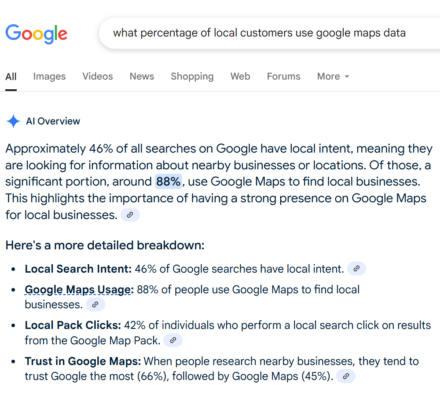Go to the Web results tab
Screen dimensions: 440x405
(240, 76)
